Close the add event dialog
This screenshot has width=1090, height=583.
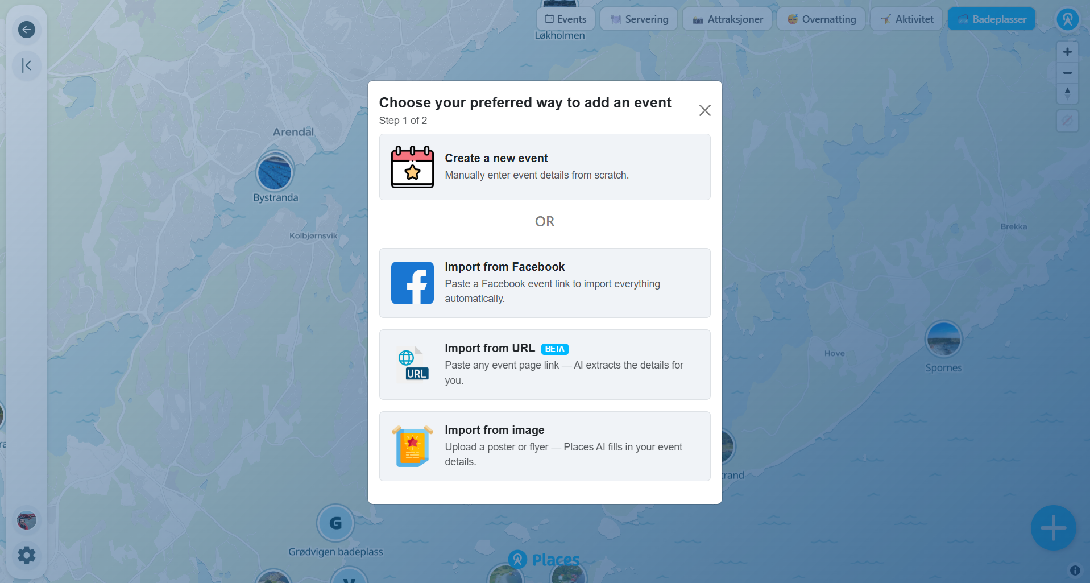tap(704, 110)
